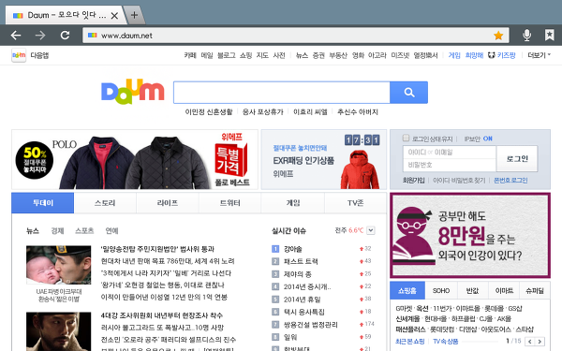Click the large Daum logo

tap(133, 92)
